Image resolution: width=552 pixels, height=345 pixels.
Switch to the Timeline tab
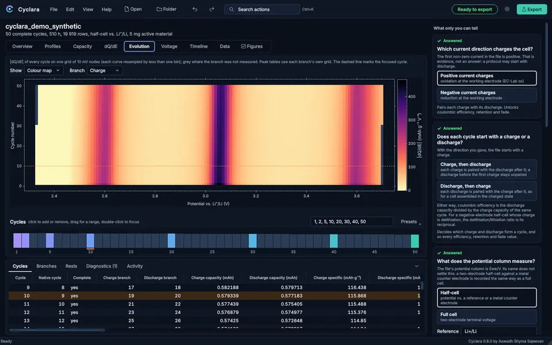(x=198, y=47)
